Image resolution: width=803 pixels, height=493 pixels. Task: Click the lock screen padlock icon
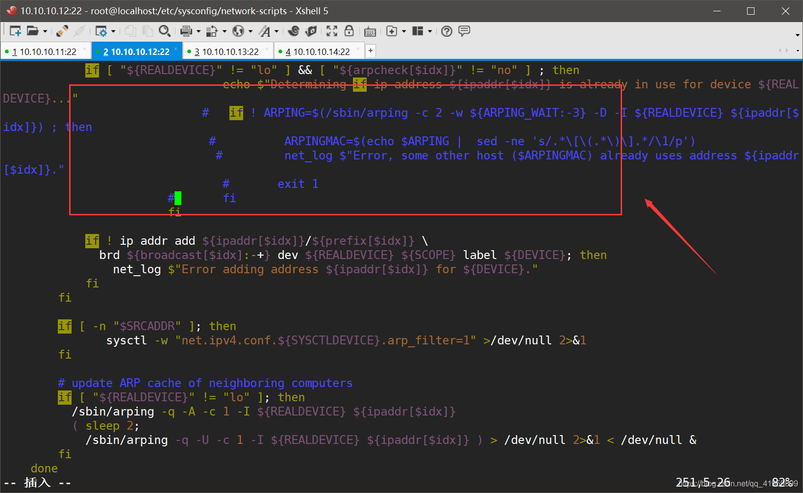[349, 31]
